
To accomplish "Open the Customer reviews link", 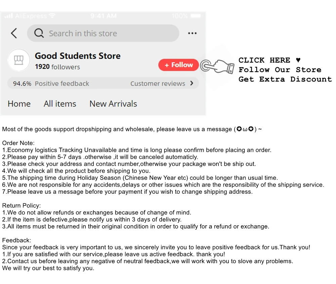I will pos(158,84).
